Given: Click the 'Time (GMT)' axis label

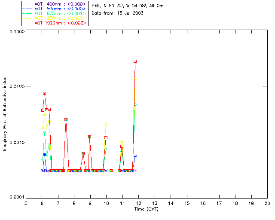Looking at the screenshot, I should 146,209.
